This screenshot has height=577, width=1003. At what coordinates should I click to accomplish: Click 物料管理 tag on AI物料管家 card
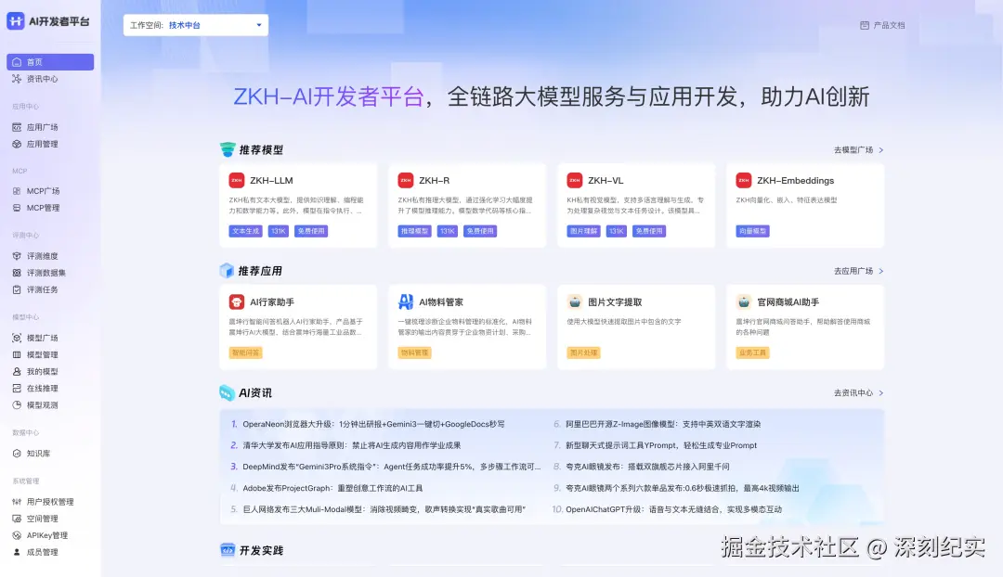point(414,353)
